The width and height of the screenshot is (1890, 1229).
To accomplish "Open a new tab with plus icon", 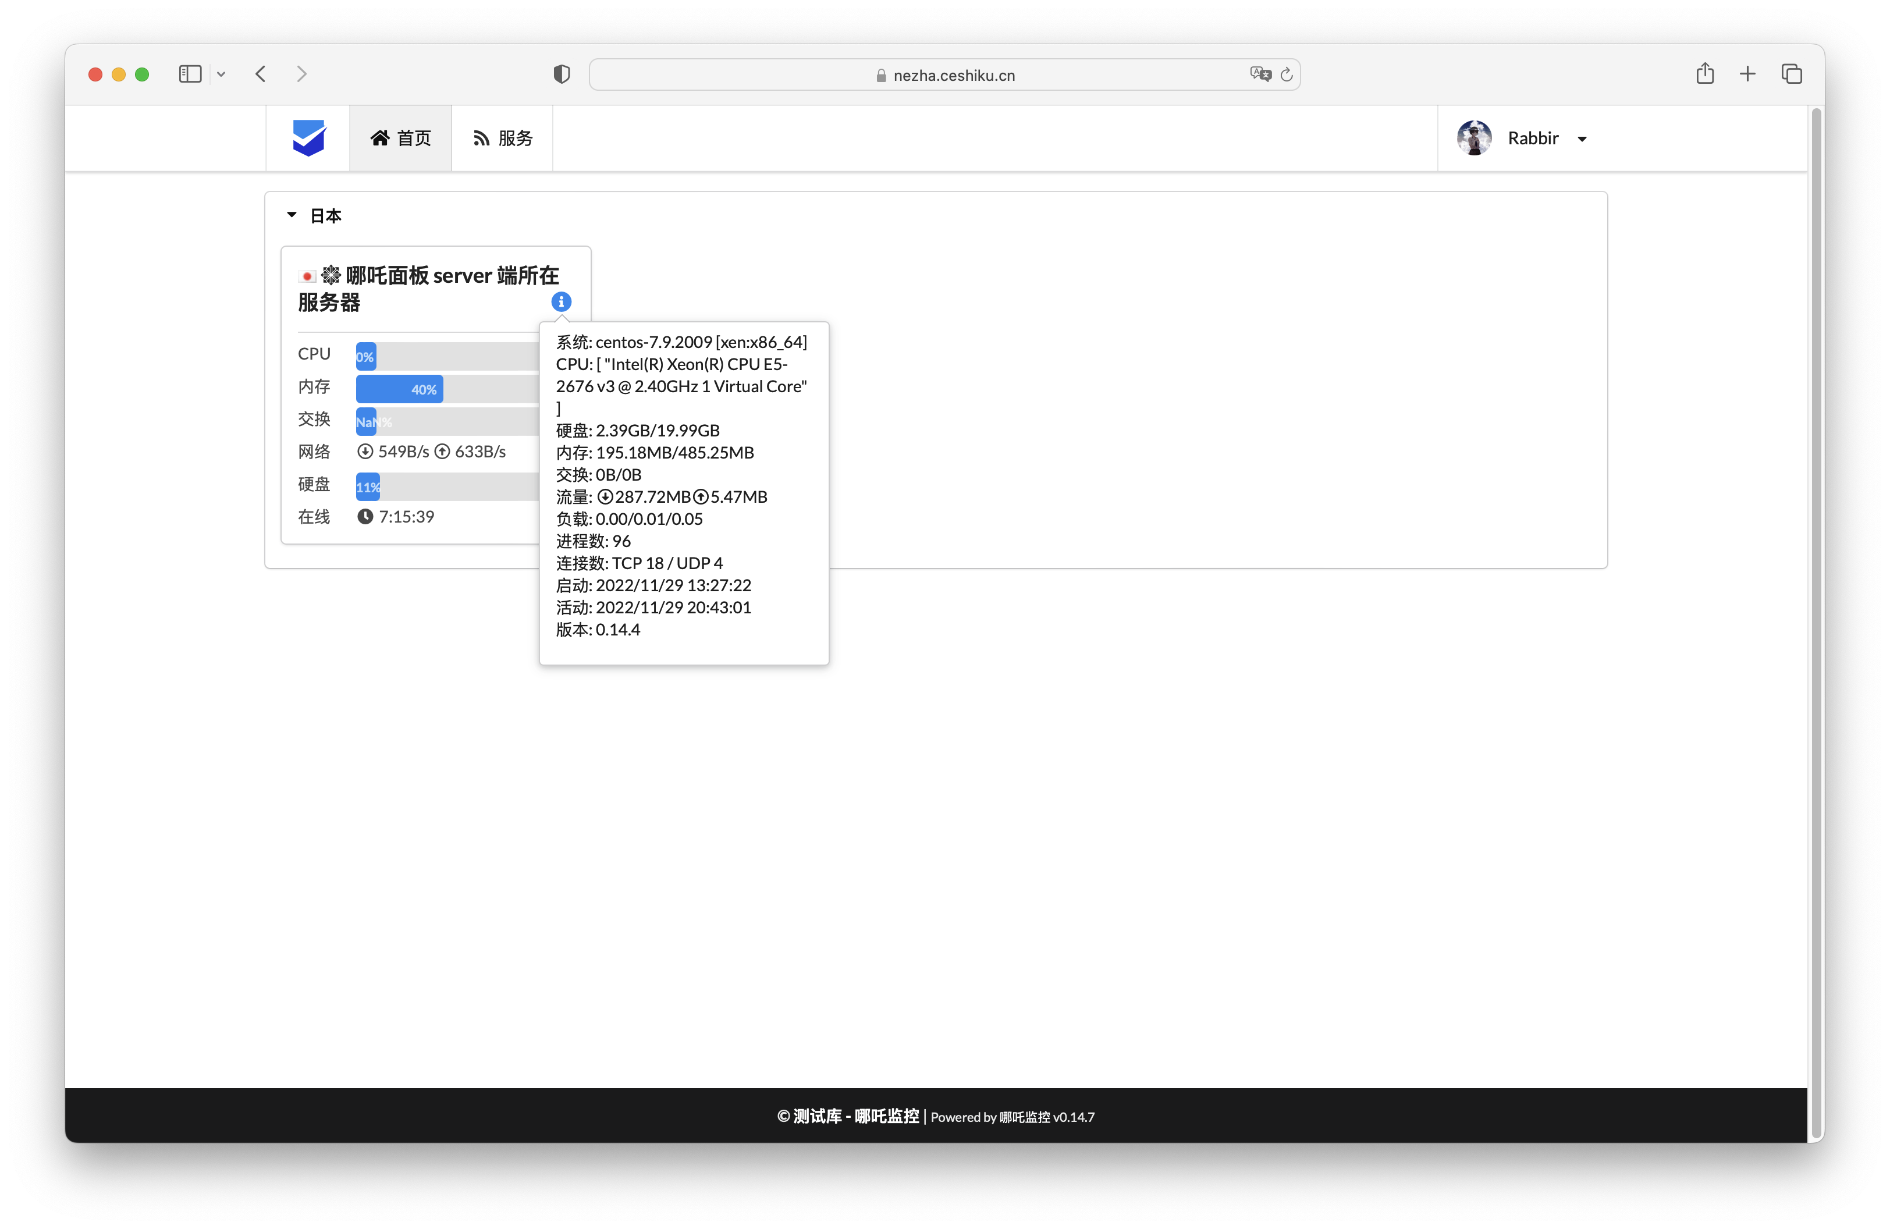I will point(1747,74).
